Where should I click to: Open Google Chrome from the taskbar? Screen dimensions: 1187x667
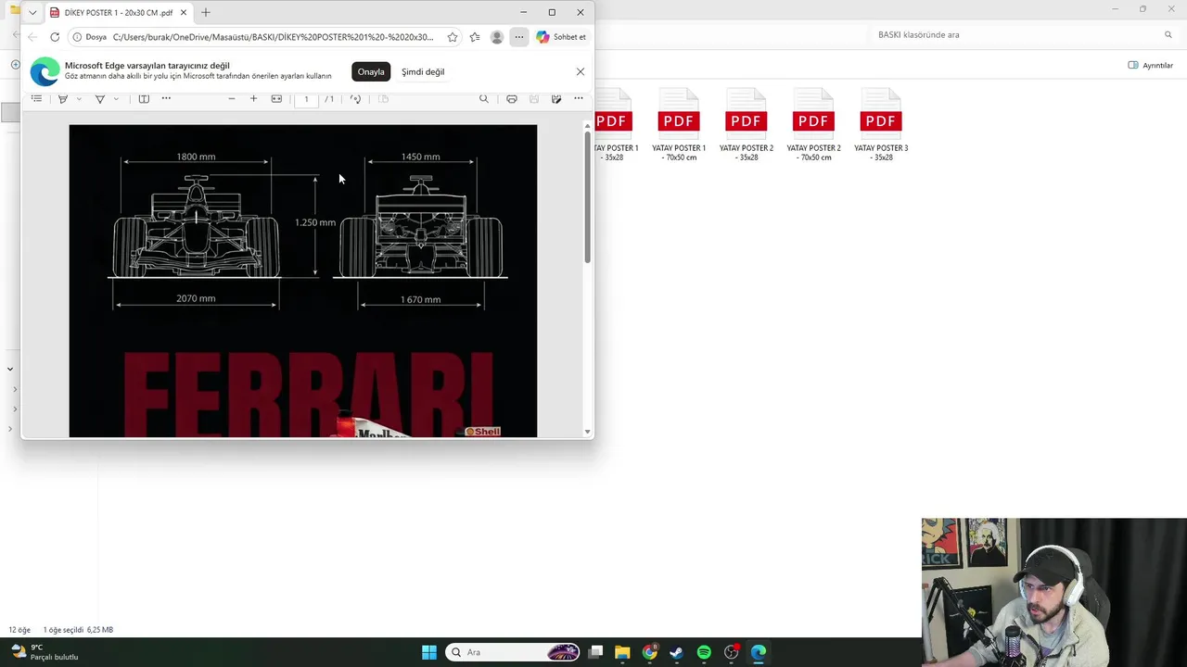650,652
